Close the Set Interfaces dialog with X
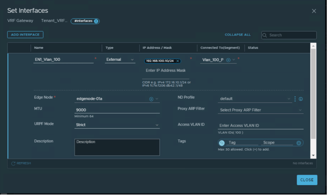This screenshot has height=195, width=328. 314,11
